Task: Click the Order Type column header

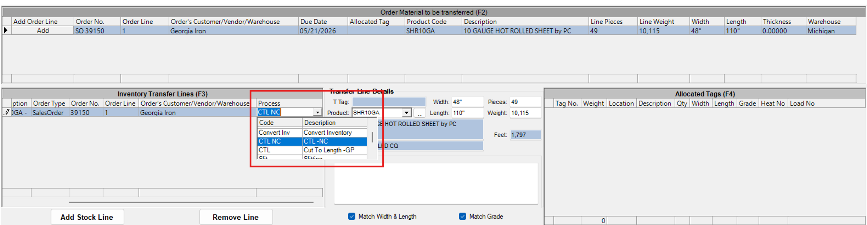Action: tap(50, 103)
